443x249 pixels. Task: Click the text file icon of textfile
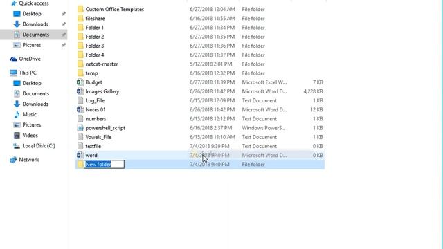(80, 146)
